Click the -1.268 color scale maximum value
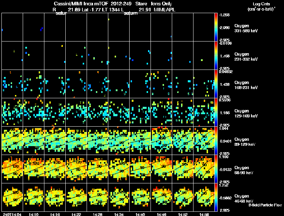This screenshot has width=284, height=216. coord(224,15)
